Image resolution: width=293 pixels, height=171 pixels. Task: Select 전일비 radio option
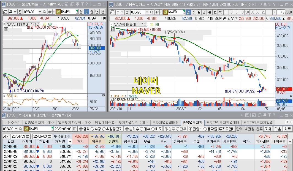tap(190, 129)
